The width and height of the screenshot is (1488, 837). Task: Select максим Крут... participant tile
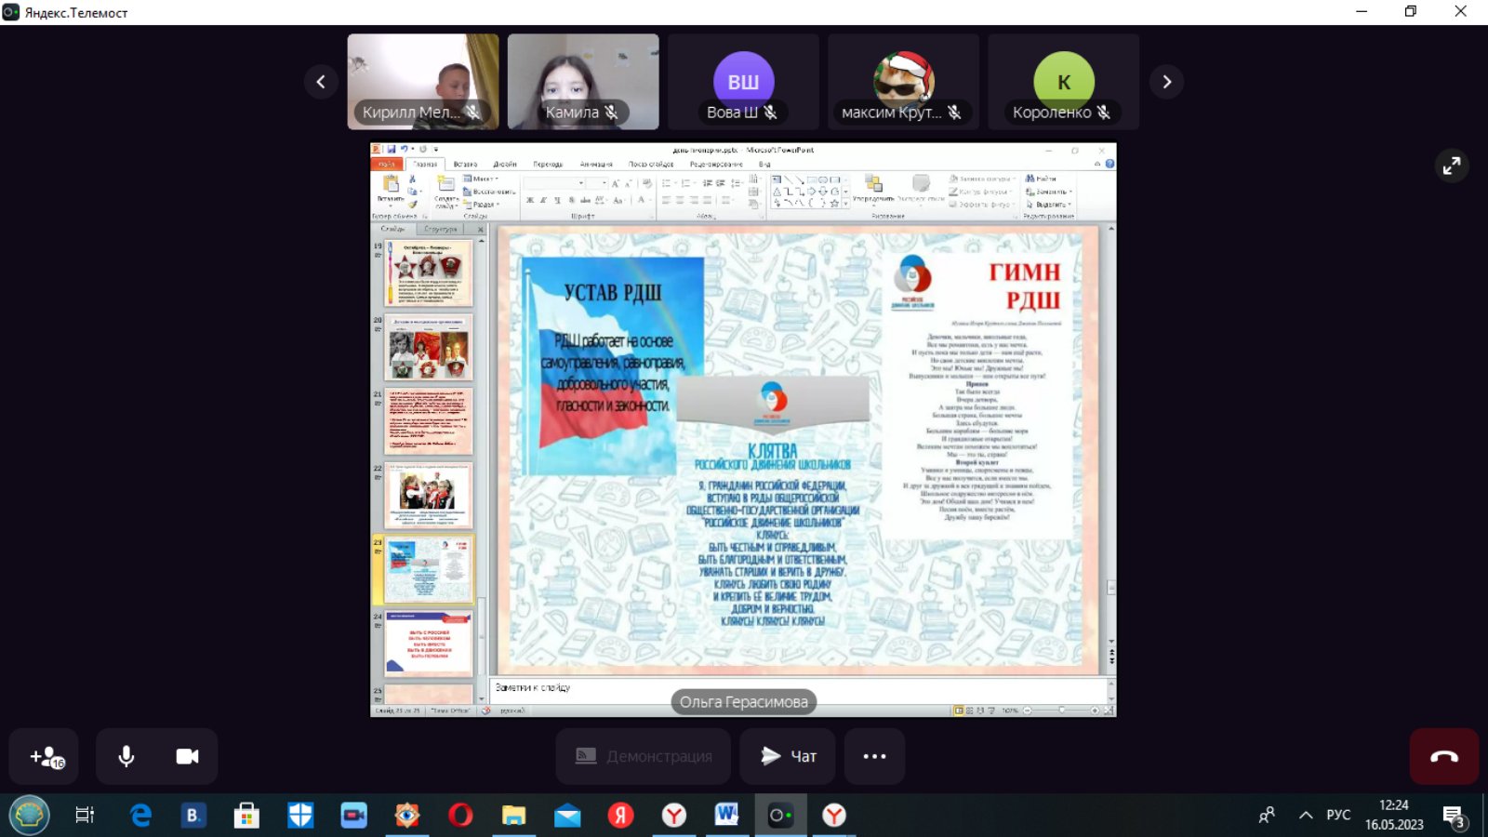coord(903,82)
